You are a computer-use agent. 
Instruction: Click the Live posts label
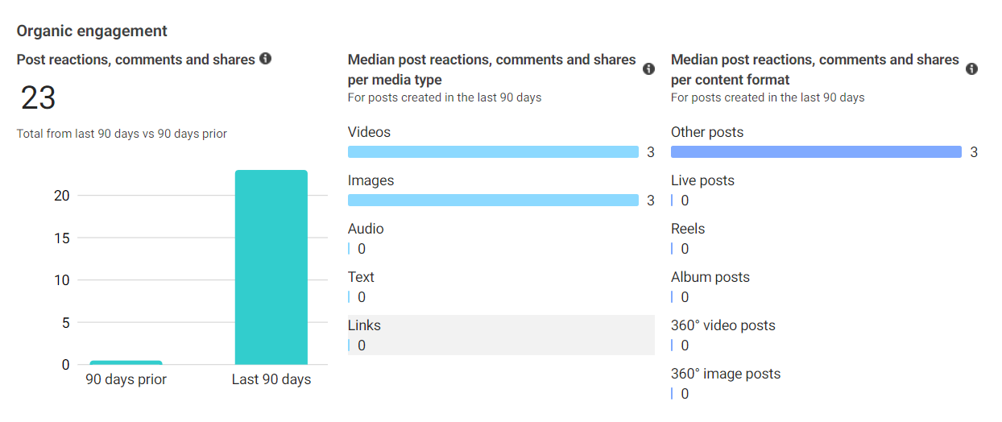[x=702, y=180]
